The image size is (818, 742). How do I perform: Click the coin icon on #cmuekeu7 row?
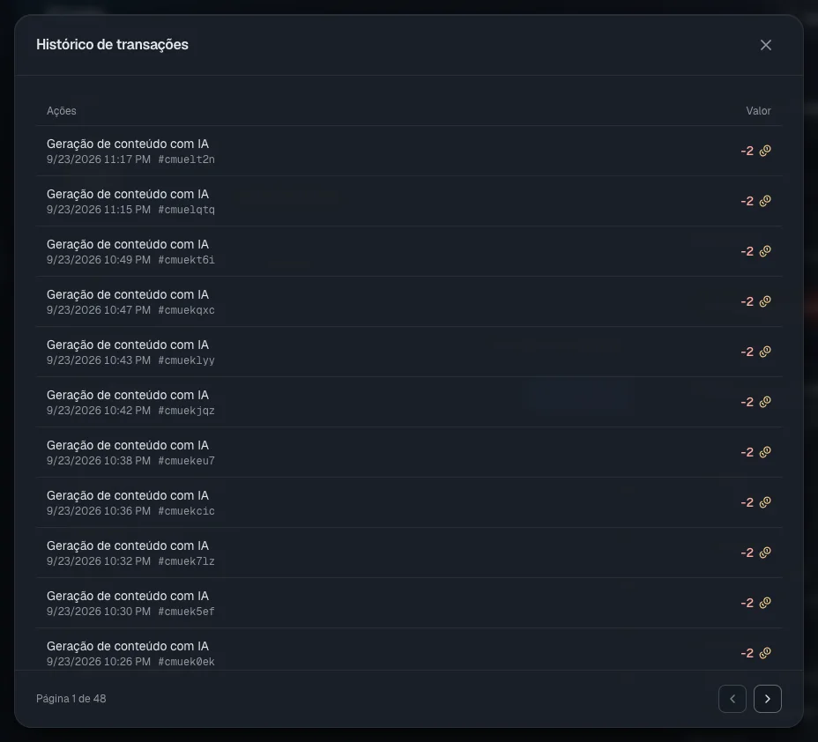click(765, 452)
